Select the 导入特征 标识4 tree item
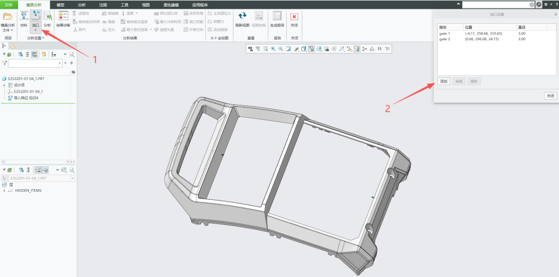 pos(23,98)
